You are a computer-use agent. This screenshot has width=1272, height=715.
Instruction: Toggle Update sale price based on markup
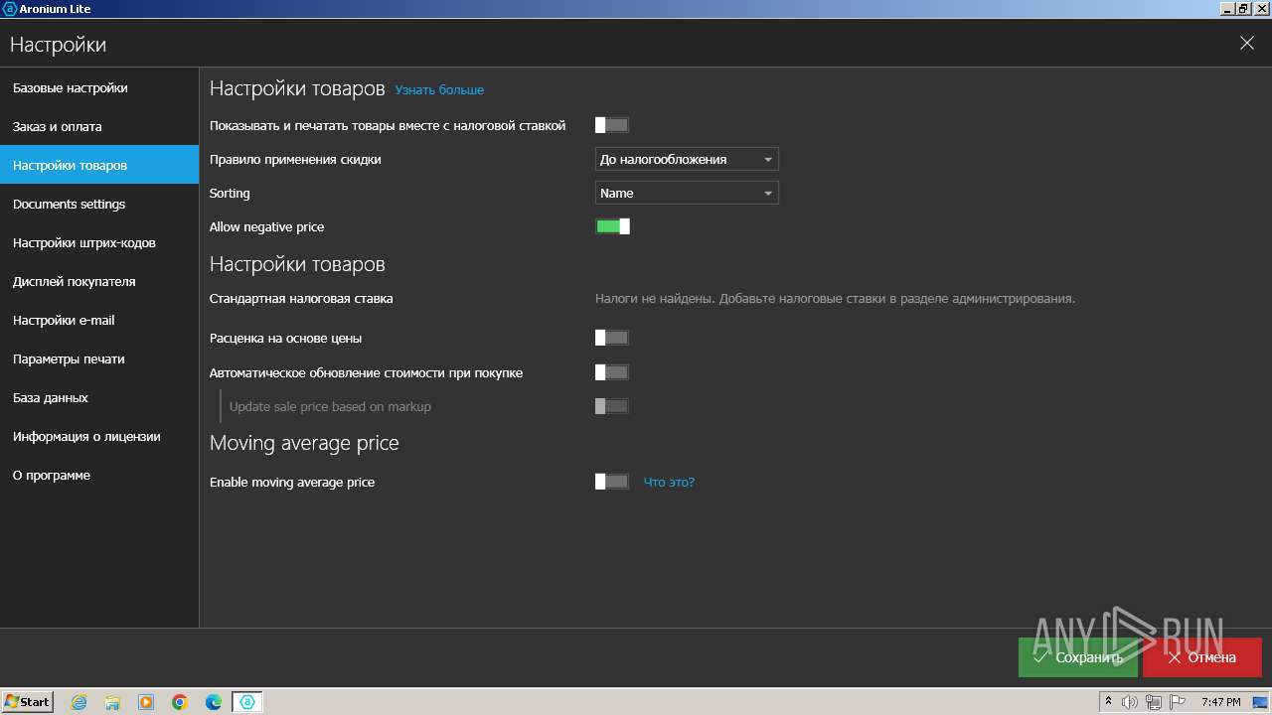[612, 406]
